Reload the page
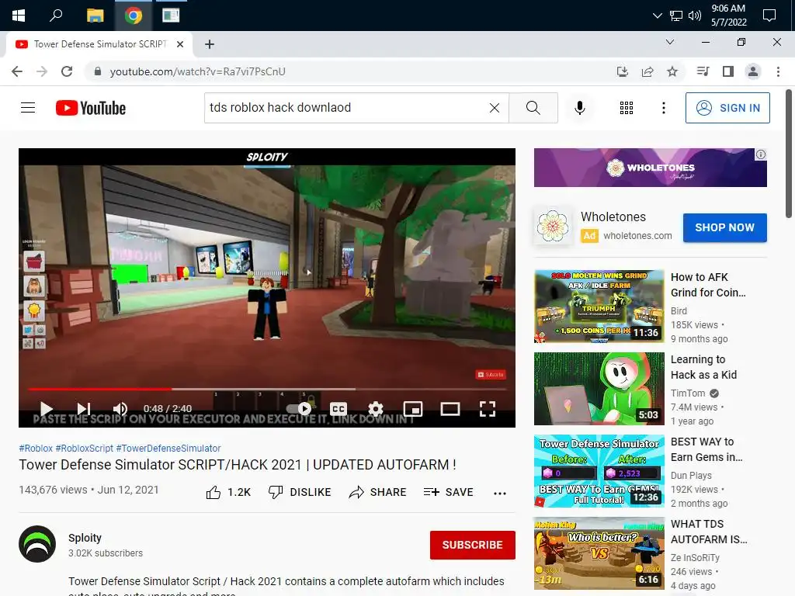Viewport: 795px width, 596px height. (67, 71)
